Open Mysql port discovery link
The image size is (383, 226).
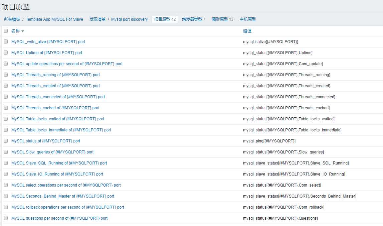130,19
